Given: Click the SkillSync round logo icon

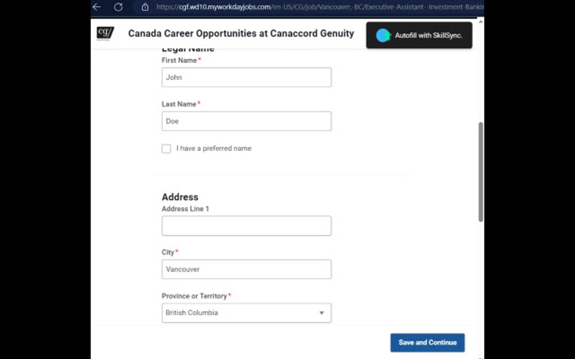Looking at the screenshot, I should tap(383, 35).
